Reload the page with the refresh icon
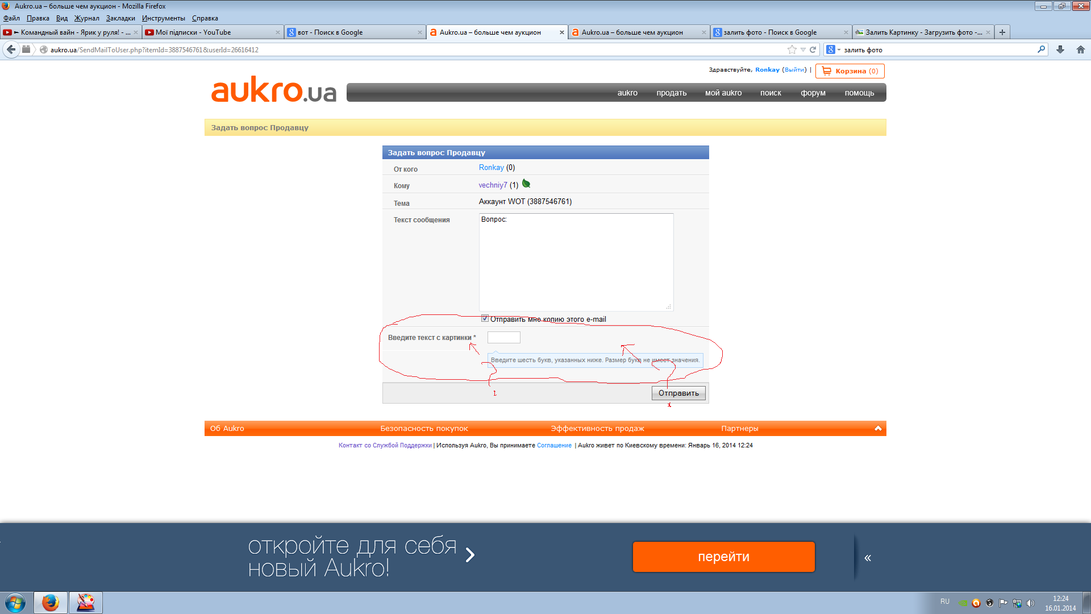1091x614 pixels. click(x=813, y=49)
